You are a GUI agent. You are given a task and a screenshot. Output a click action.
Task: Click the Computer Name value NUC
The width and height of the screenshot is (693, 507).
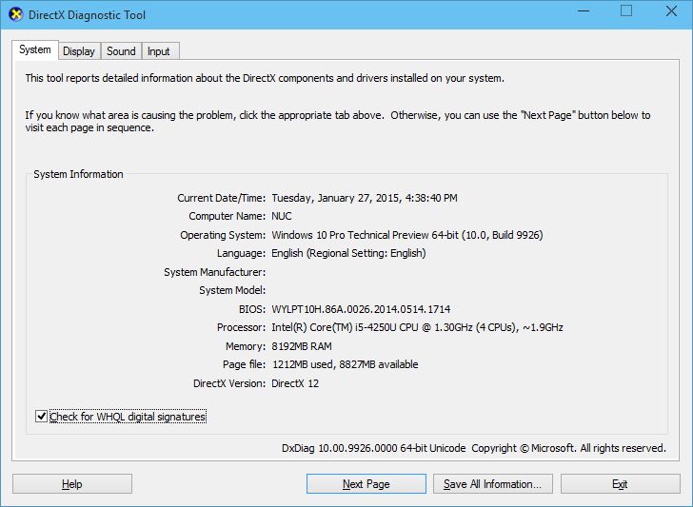(282, 216)
